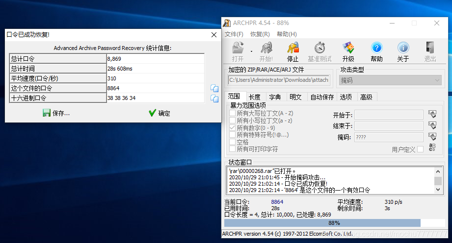452x243 pixels.
Task: Click the 保存... button in dialog
Action: (x=56, y=113)
